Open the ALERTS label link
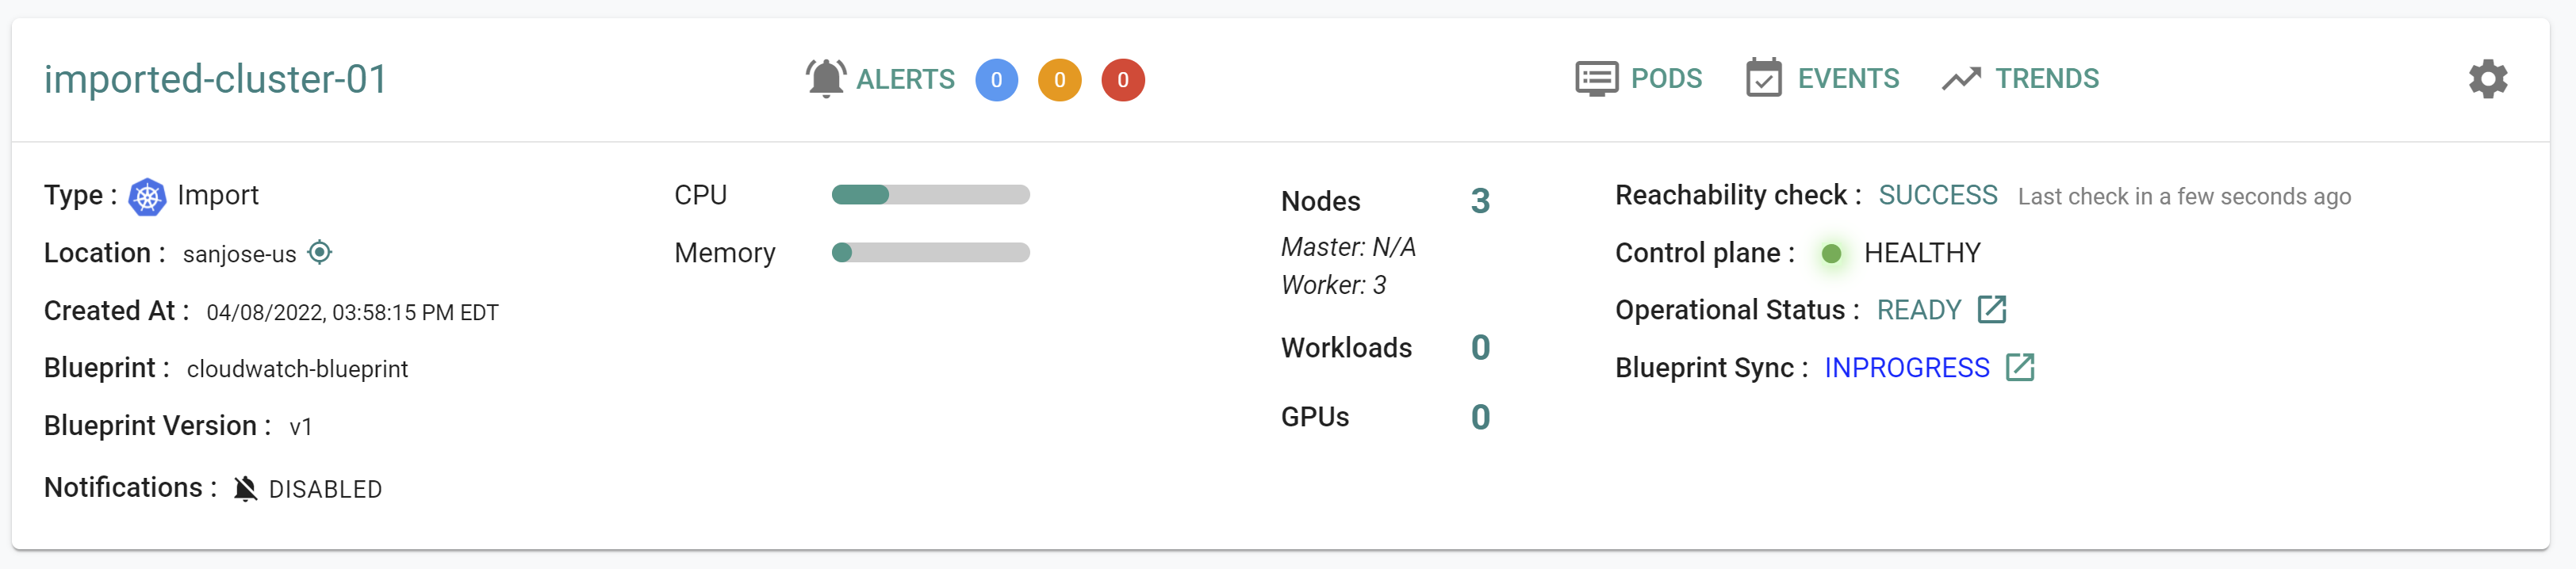Screen dimensions: 2576x569 click(905, 79)
